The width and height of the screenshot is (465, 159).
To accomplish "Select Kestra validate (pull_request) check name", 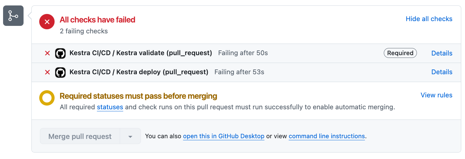I will 141,53.
